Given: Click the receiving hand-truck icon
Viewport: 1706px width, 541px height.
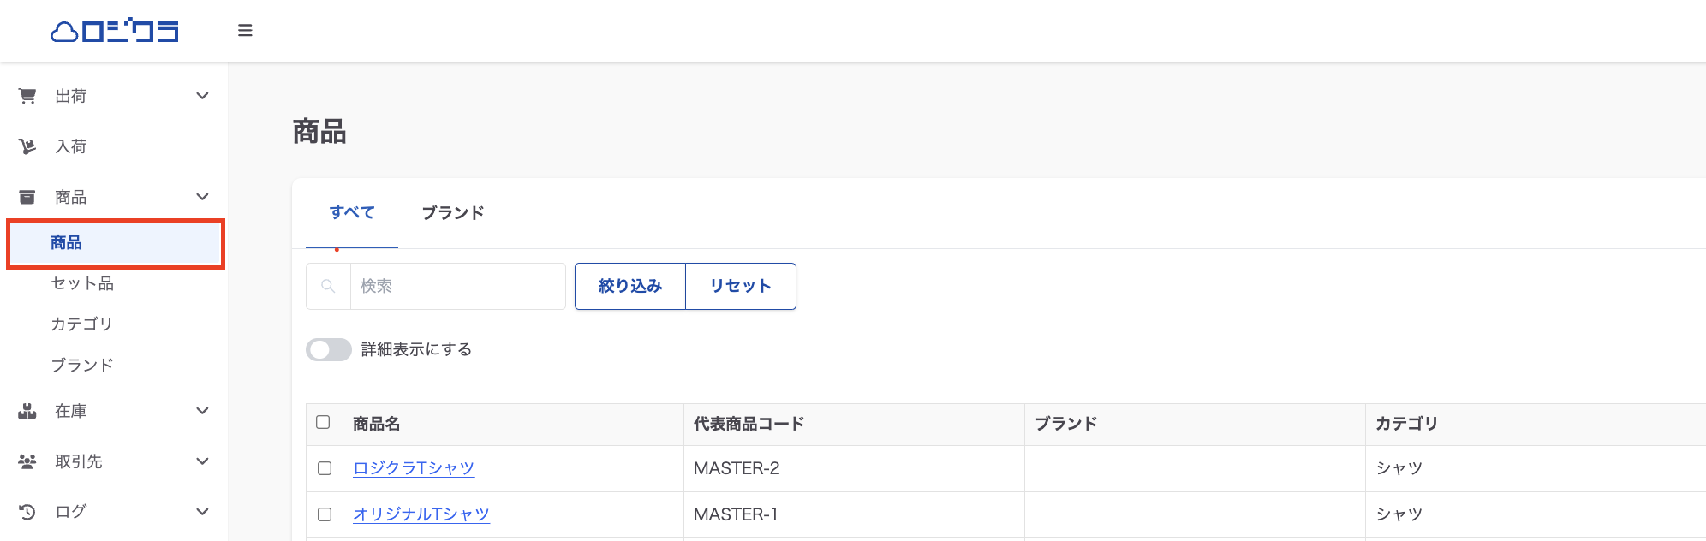Looking at the screenshot, I should click(27, 146).
